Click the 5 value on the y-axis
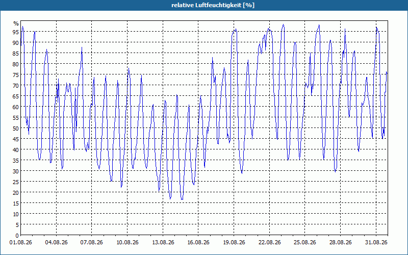Screen dimensions: 408x255 pos(17,225)
